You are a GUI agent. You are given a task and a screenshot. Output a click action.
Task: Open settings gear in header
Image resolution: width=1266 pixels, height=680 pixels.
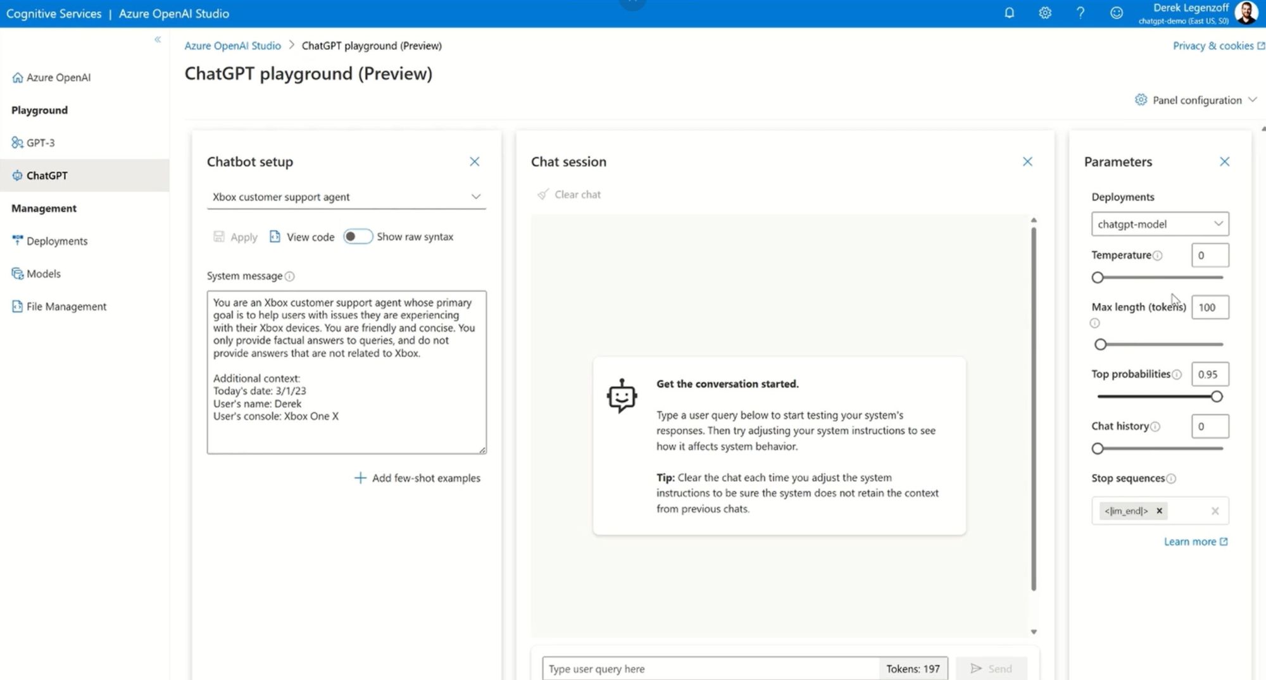tap(1045, 13)
